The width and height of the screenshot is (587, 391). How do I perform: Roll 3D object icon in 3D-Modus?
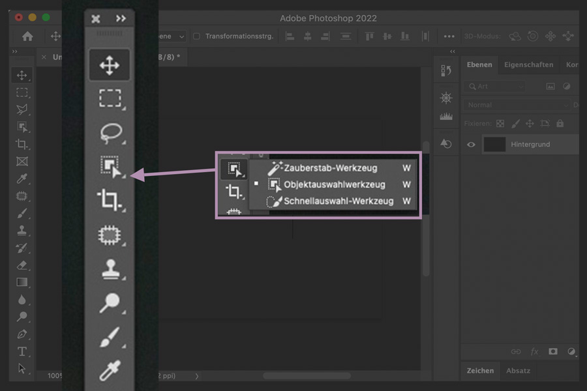coord(533,36)
